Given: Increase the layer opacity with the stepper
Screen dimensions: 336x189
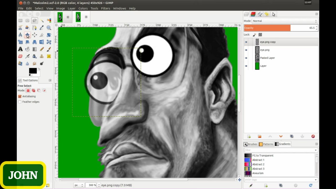Looking at the screenshot, I should click(x=317, y=27).
